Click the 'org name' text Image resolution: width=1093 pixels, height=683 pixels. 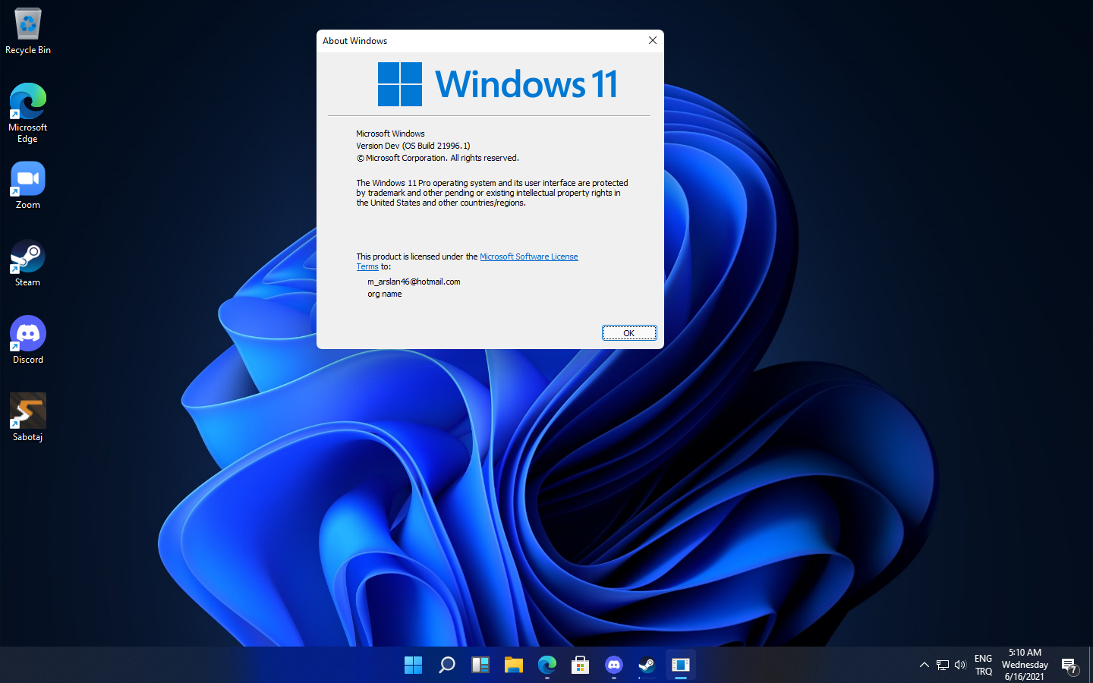tap(385, 294)
